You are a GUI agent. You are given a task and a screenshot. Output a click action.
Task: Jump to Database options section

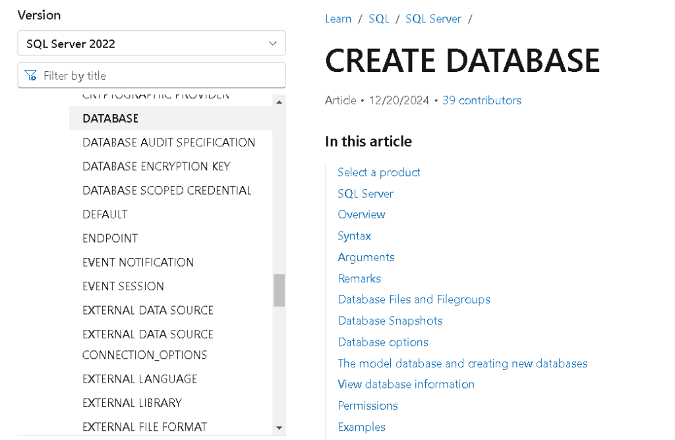(383, 342)
